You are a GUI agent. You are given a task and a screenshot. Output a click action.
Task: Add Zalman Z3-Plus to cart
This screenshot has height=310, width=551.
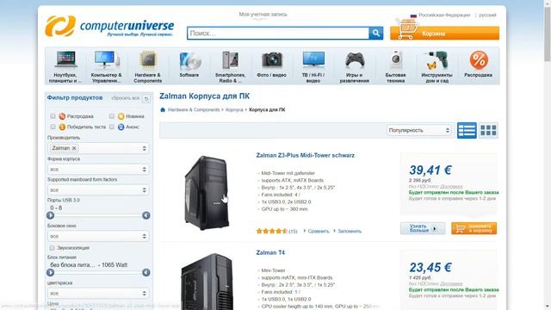[x=474, y=228]
